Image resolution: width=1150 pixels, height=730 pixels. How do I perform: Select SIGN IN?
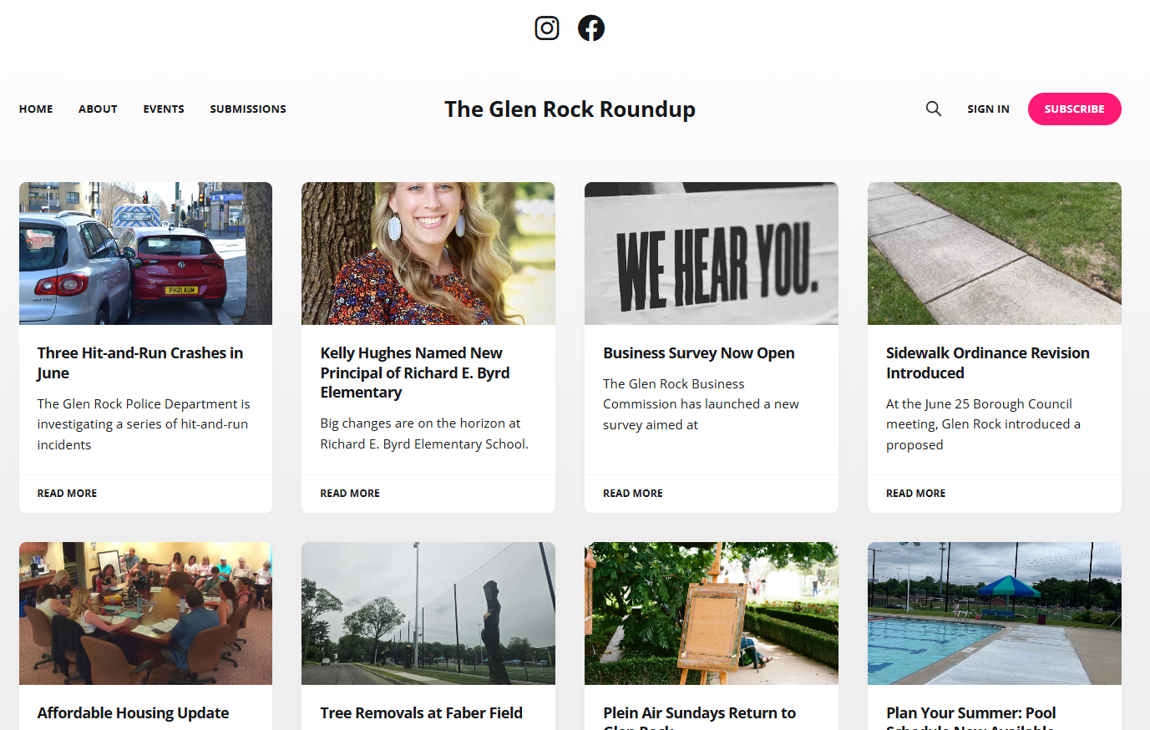point(988,109)
